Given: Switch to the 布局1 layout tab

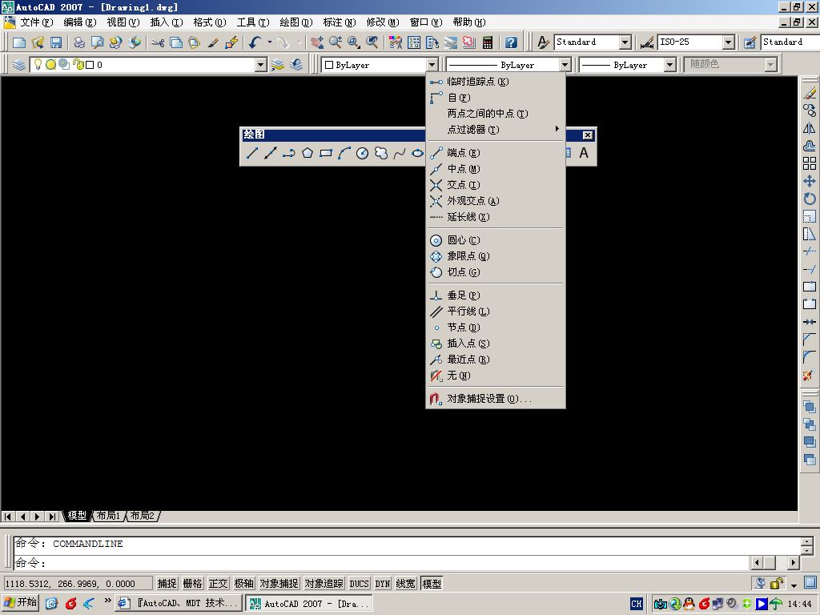Looking at the screenshot, I should coord(109,516).
